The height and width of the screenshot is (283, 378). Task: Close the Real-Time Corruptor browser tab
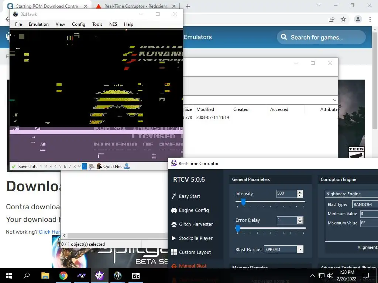point(174,6)
